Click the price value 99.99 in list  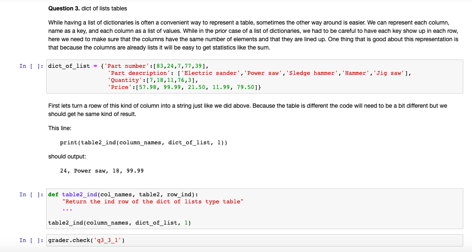pos(172,87)
